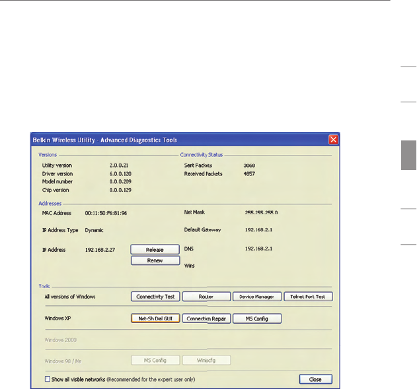Click the Addresses section heading
Screen dimensions: 417x389
tap(50, 204)
